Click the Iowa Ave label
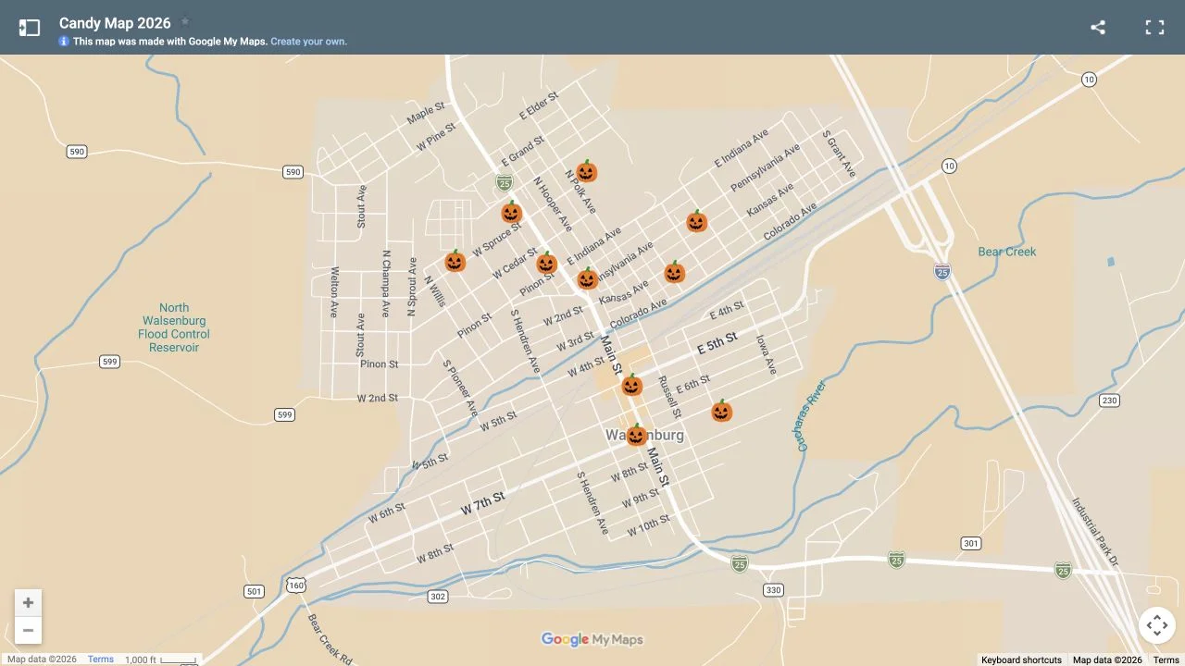1185x666 pixels. pyautogui.click(x=766, y=354)
